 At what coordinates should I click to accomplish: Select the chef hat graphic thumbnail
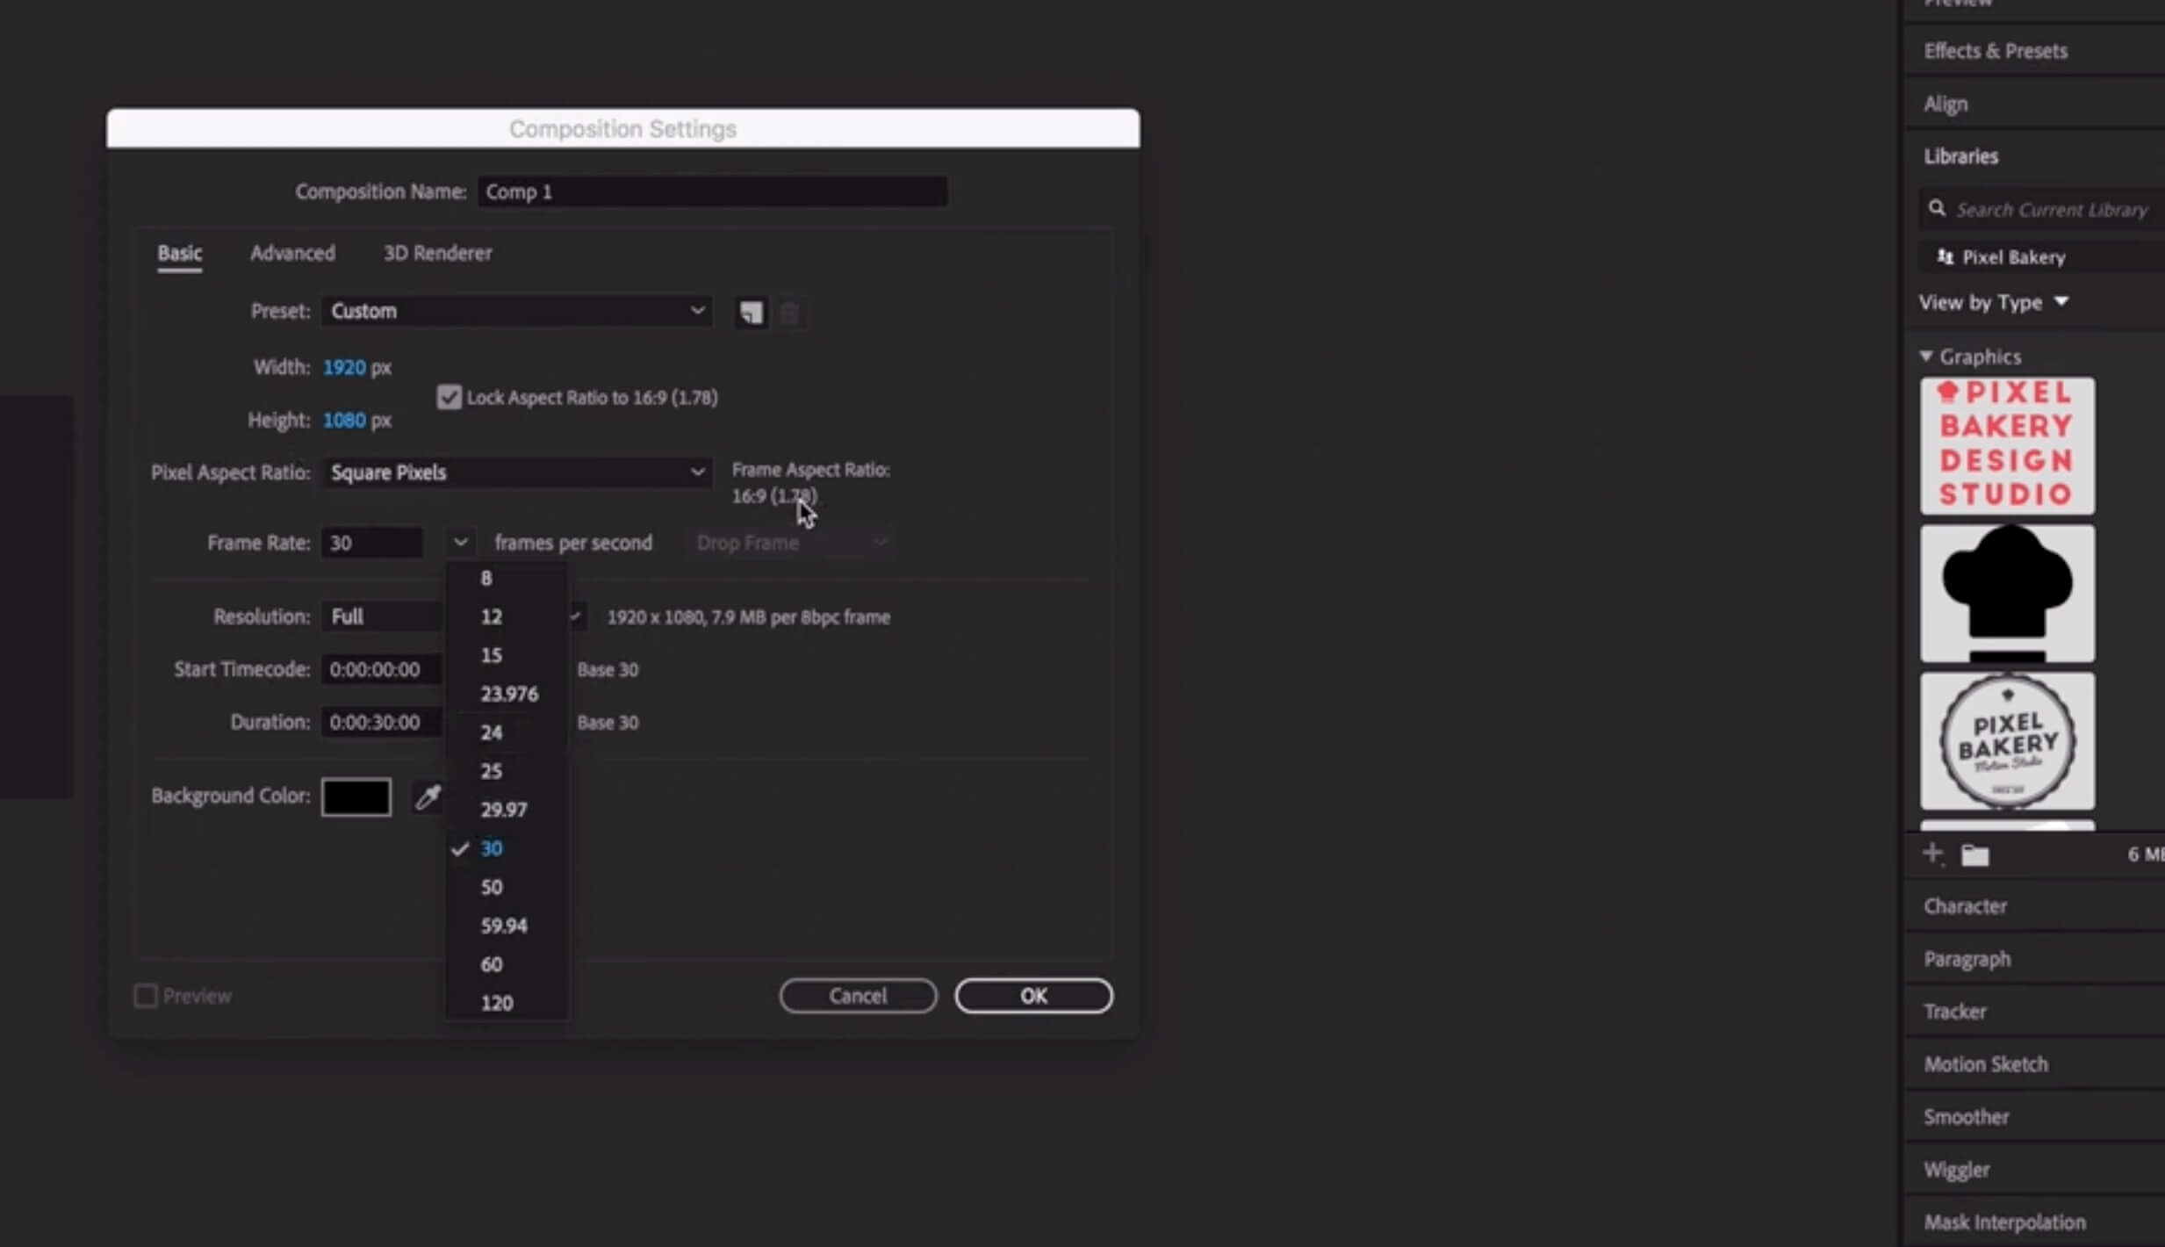pyautogui.click(x=2007, y=594)
